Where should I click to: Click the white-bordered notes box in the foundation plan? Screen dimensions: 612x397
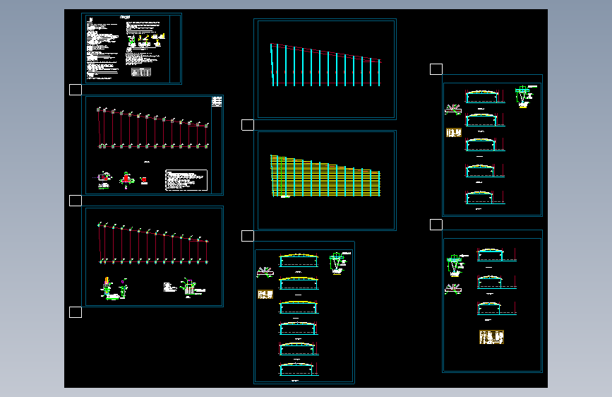pos(186,180)
